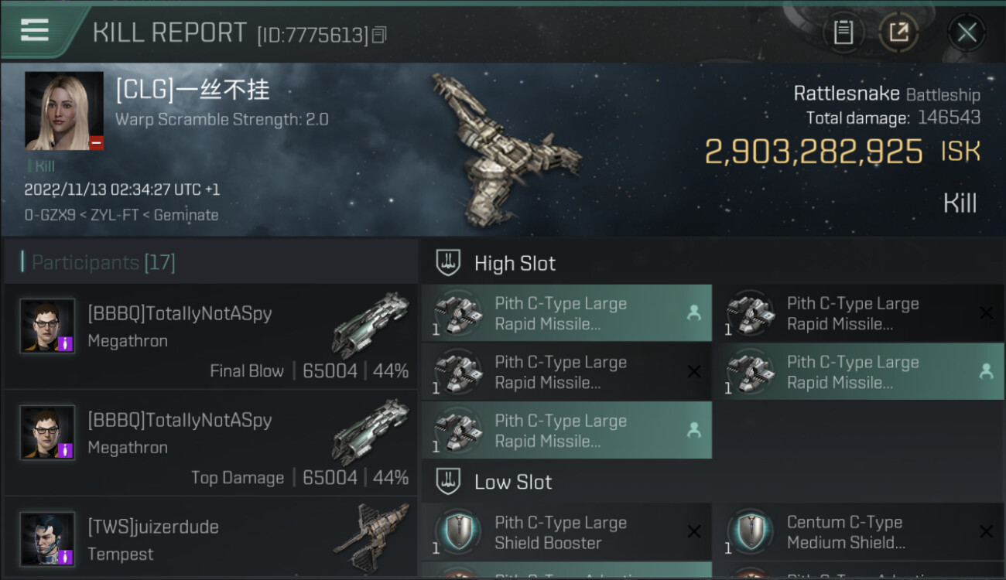Open the [CLG] victim name link
Image resolution: width=1006 pixels, height=580 pixels.
pyautogui.click(x=193, y=90)
